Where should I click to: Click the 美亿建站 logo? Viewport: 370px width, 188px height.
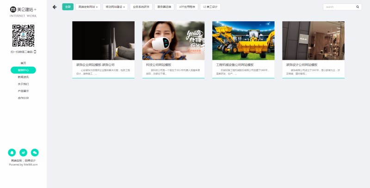click(x=23, y=10)
